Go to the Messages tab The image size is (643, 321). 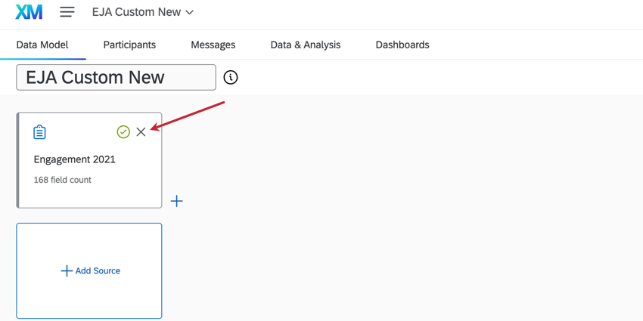[x=213, y=45]
